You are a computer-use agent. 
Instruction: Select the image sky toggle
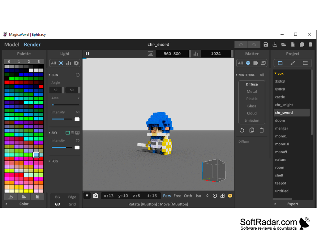[77, 133]
